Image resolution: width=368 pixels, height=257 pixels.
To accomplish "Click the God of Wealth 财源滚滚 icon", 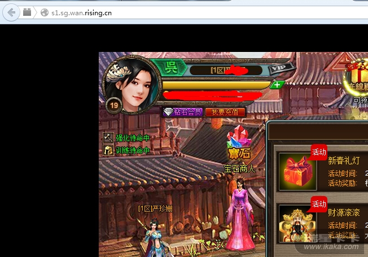I will click(298, 224).
